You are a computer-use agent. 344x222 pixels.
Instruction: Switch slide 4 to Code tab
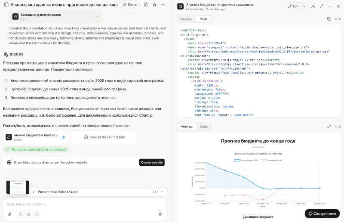203,127
